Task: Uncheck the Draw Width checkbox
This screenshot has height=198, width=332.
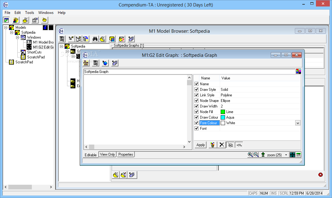Action: pos(197,106)
